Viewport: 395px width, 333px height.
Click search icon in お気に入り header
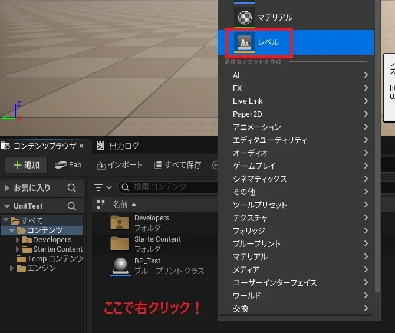[72, 188]
